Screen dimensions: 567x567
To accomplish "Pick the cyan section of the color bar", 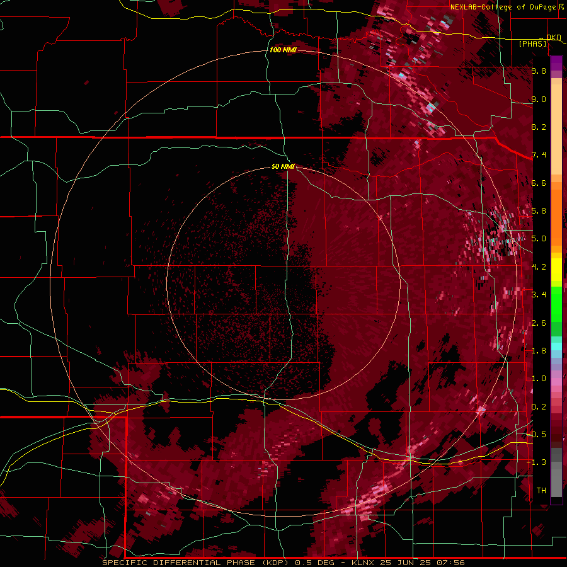I will point(556,346).
